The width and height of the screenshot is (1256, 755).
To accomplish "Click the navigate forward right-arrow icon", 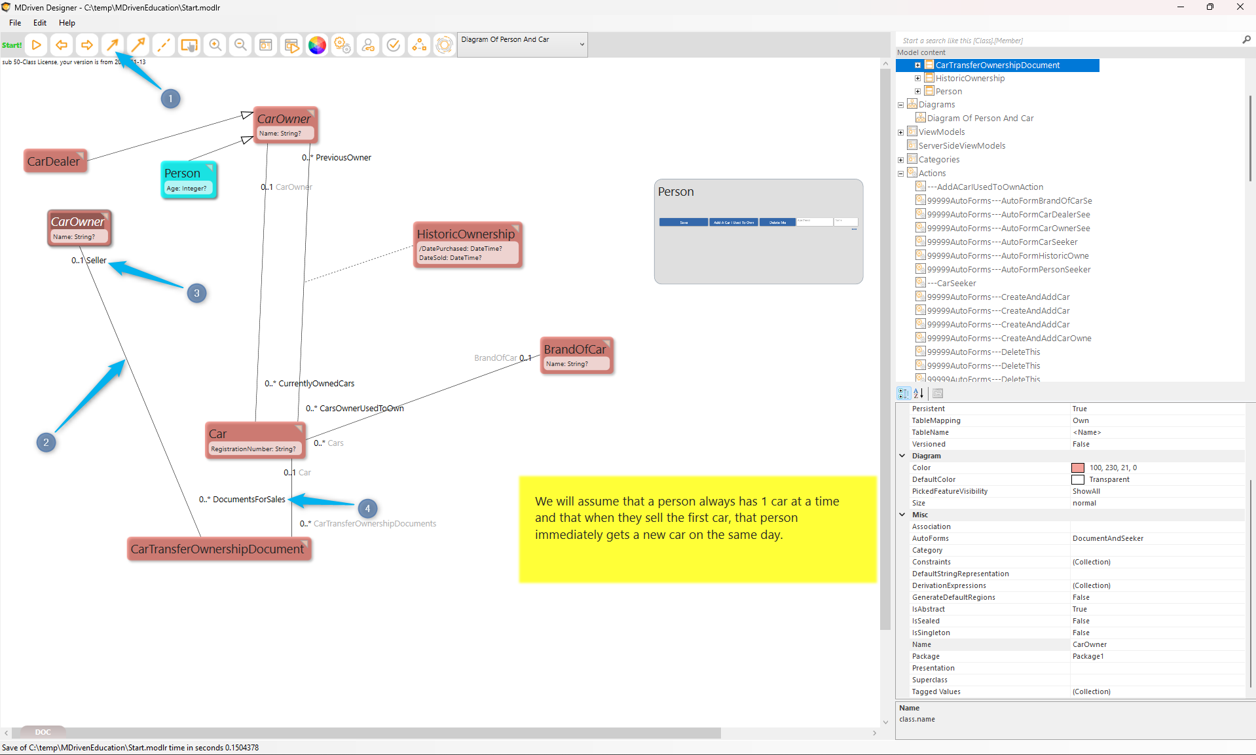I will tap(86, 45).
